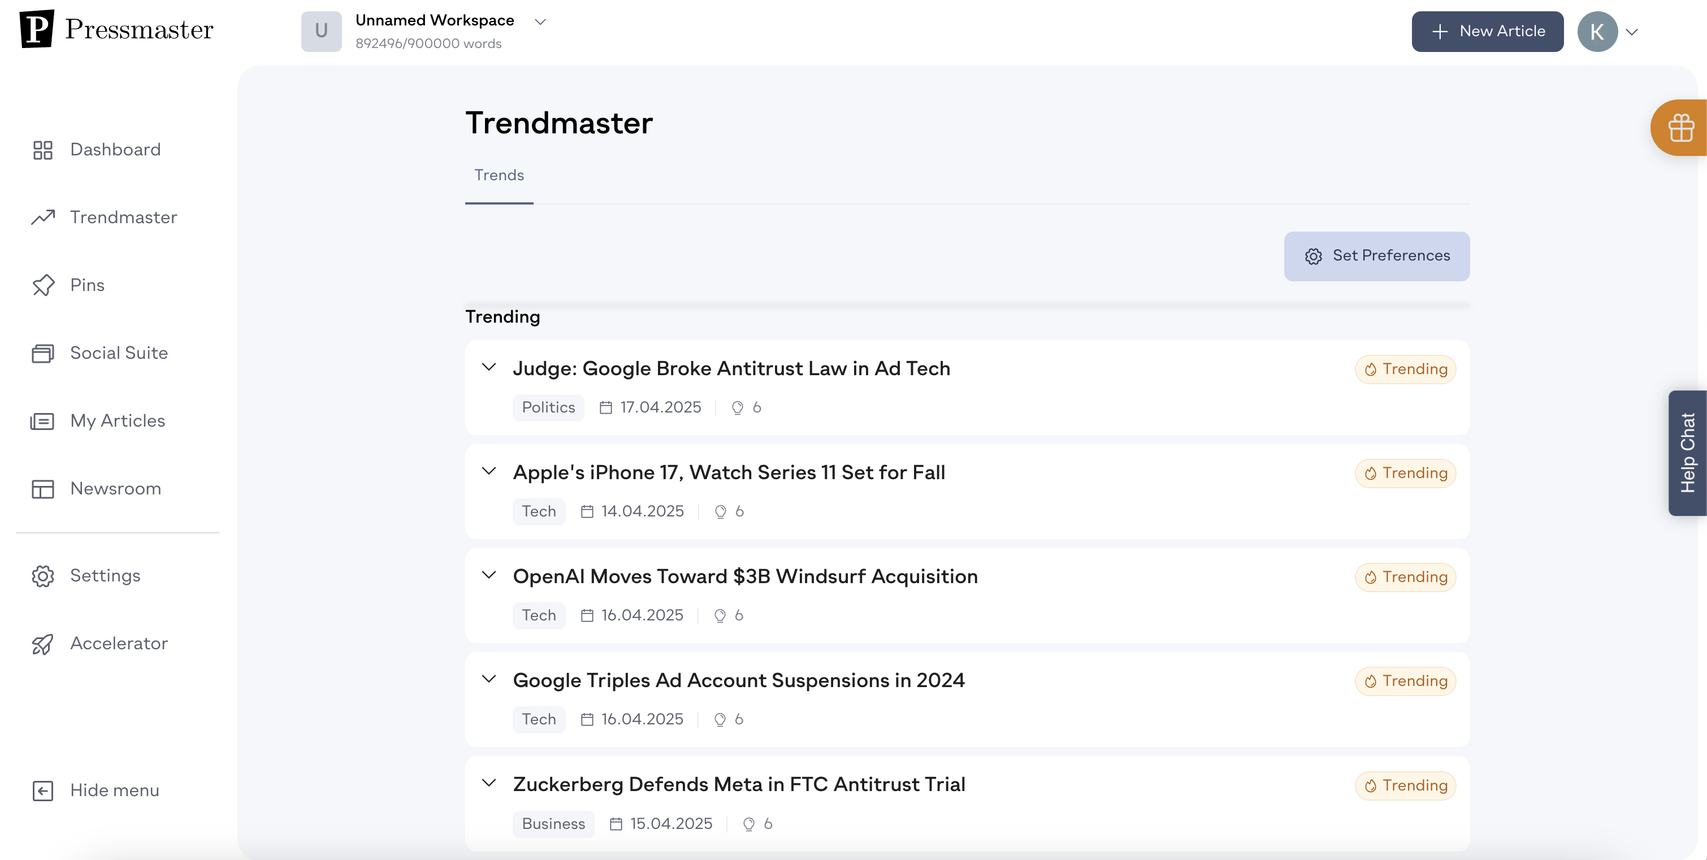
Task: Open the orange gift rewards icon
Action: 1681,128
